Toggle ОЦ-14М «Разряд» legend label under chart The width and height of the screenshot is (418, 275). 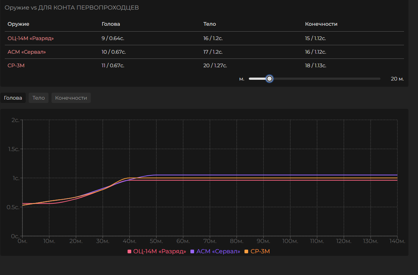tap(160, 251)
